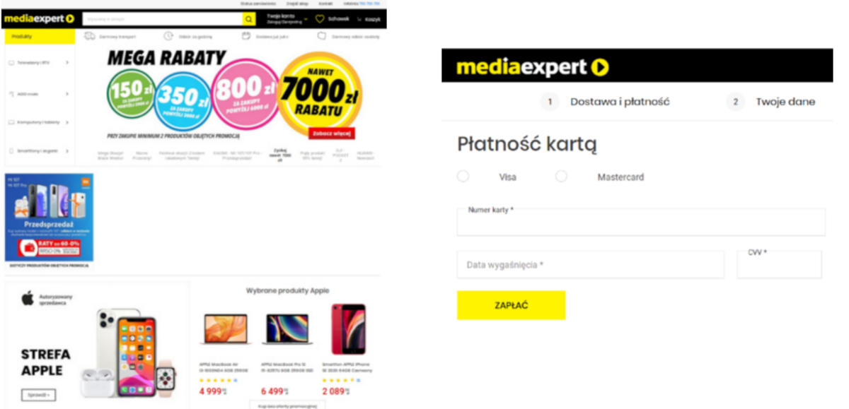
Task: Click the yellow search magnifier icon
Action: (x=249, y=19)
